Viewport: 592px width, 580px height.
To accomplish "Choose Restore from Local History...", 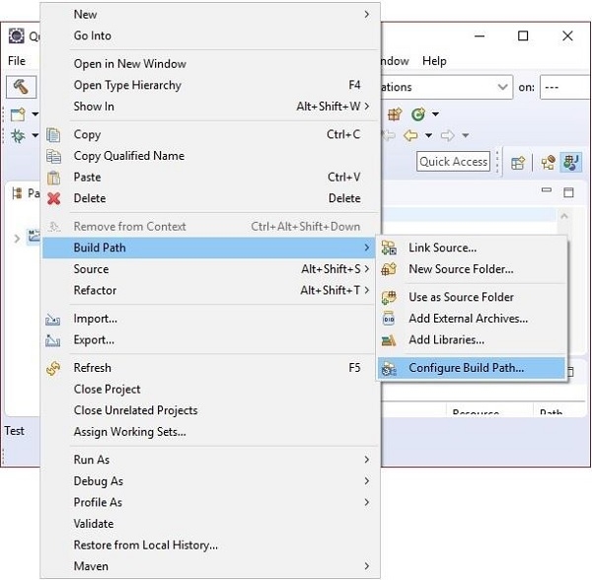I will point(210,544).
